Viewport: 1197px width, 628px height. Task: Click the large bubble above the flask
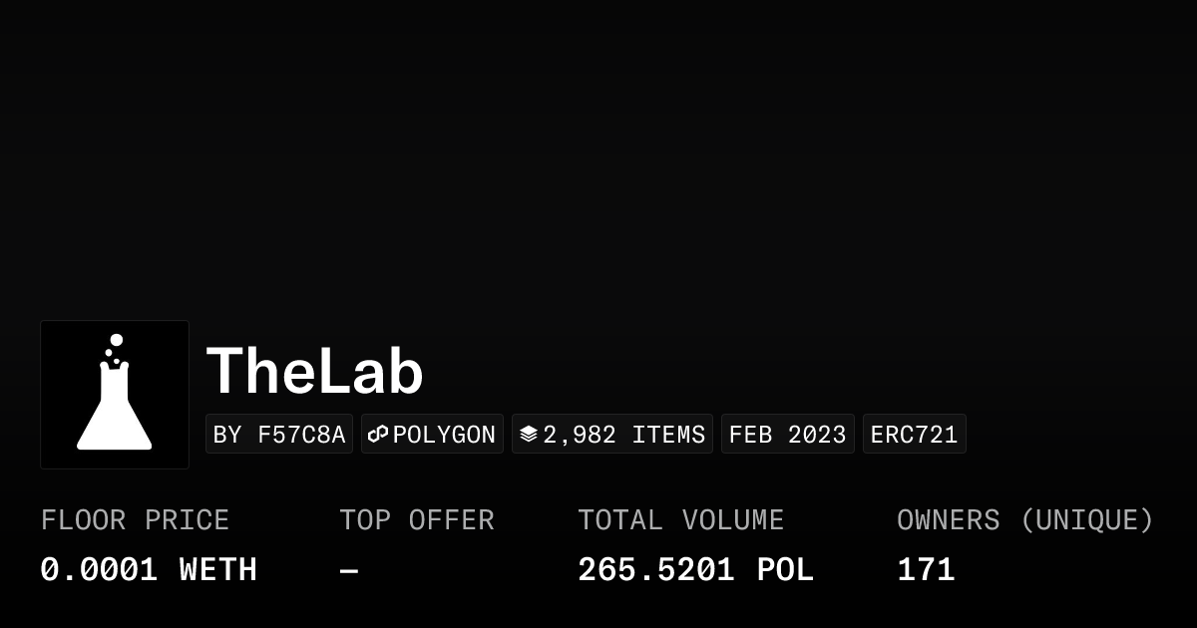(117, 340)
